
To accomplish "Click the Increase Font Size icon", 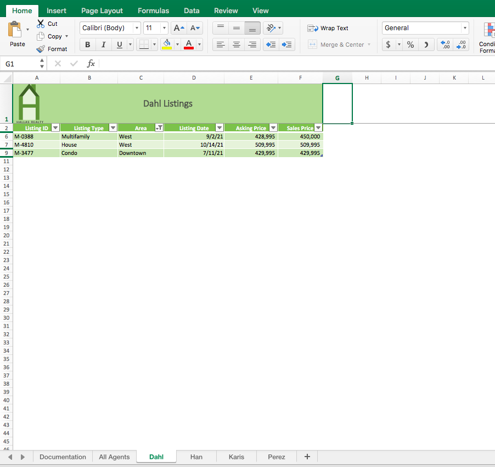I will pos(176,27).
